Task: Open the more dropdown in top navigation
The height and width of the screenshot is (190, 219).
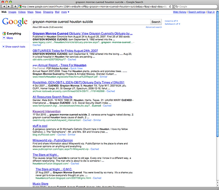Action: 65,12
